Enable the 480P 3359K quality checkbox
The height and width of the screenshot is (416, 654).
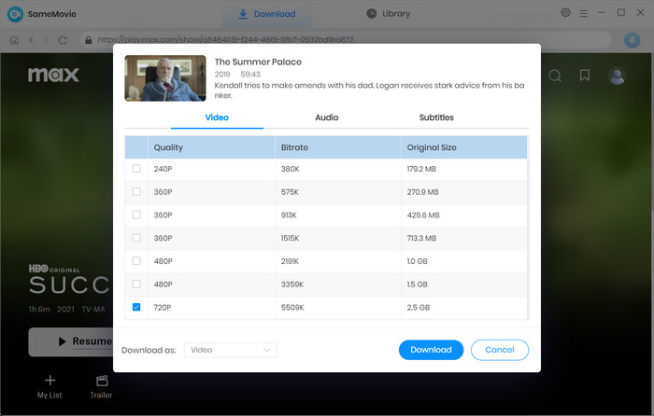[136, 284]
